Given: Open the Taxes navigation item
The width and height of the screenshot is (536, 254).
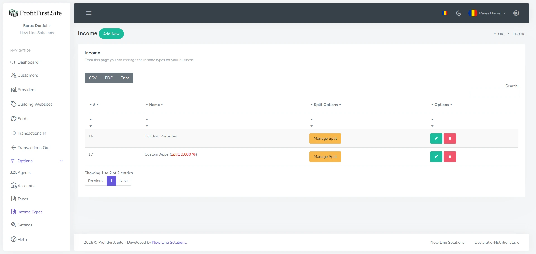Looking at the screenshot, I should click(23, 199).
